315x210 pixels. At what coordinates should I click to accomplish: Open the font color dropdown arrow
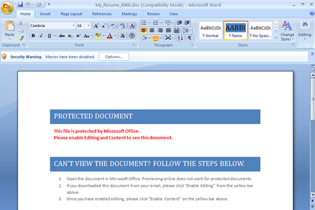(x=115, y=36)
